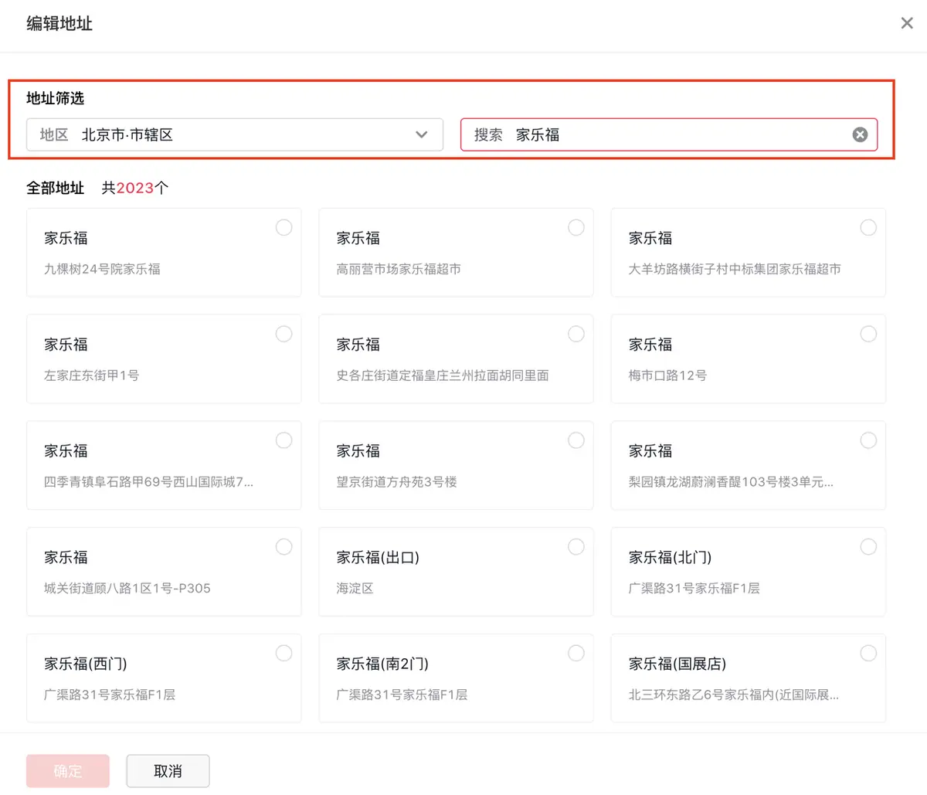The height and width of the screenshot is (795, 927).
Task: Select the radio for 高丽营市场家乐福超市
Action: coord(576,227)
